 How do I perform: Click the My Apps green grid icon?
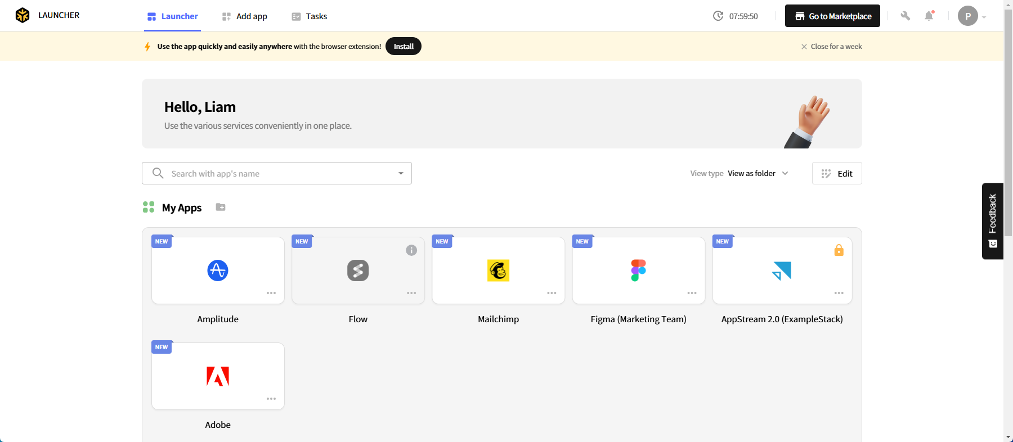point(149,207)
